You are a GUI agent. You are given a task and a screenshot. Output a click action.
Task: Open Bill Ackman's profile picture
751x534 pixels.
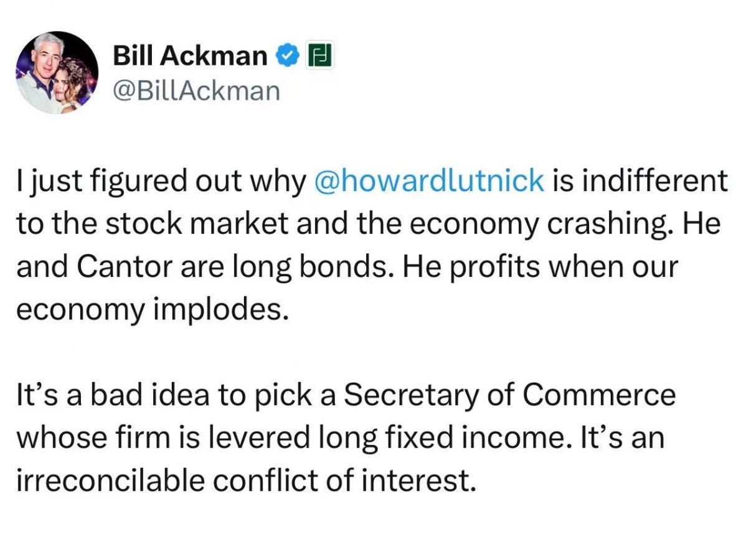pyautogui.click(x=57, y=72)
